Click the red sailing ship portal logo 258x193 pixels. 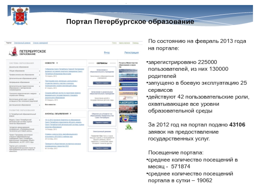click(x=14, y=51)
